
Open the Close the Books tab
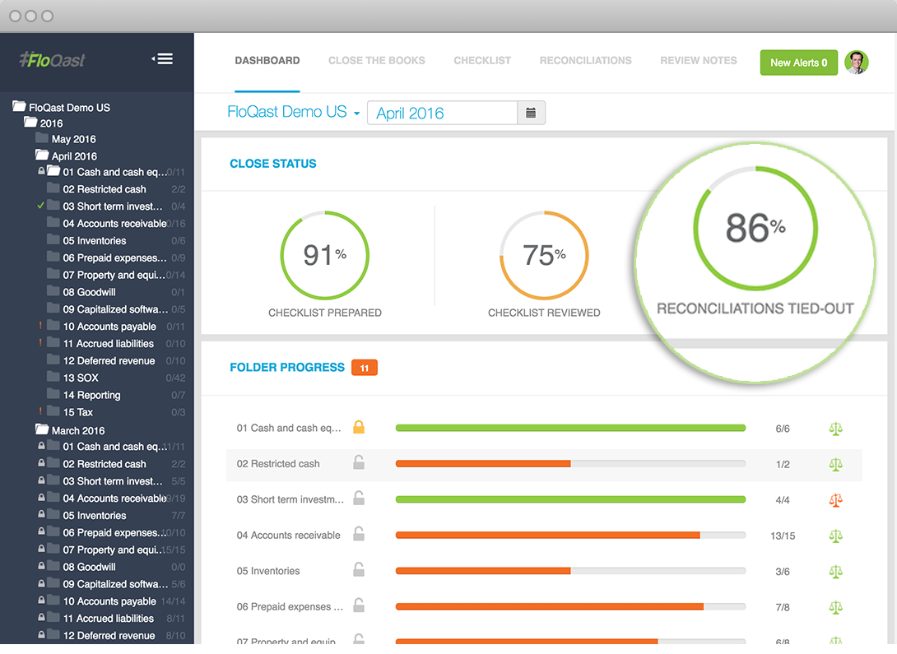[x=376, y=61]
